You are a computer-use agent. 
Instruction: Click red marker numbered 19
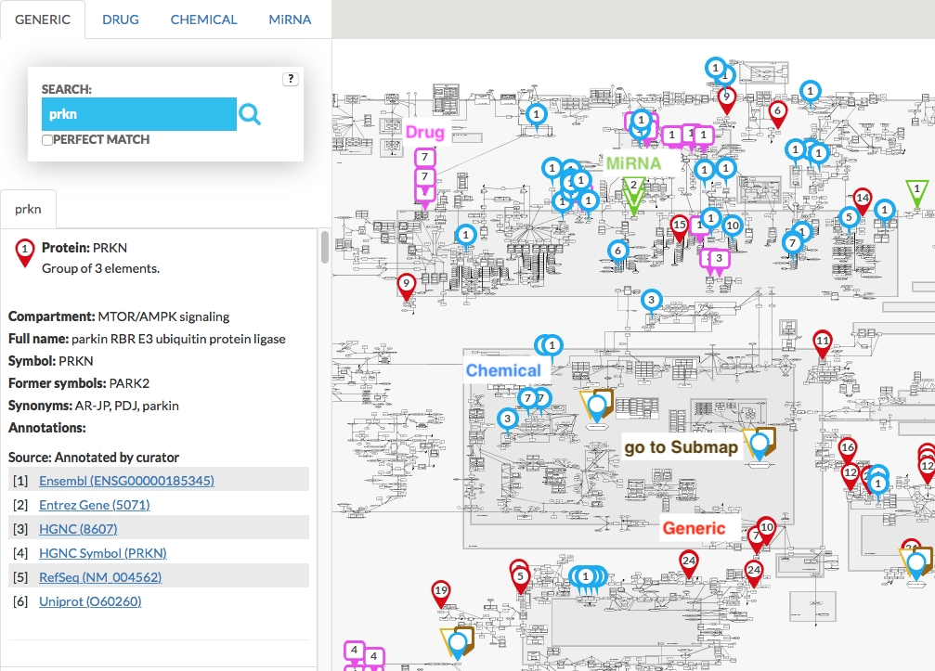(441, 591)
